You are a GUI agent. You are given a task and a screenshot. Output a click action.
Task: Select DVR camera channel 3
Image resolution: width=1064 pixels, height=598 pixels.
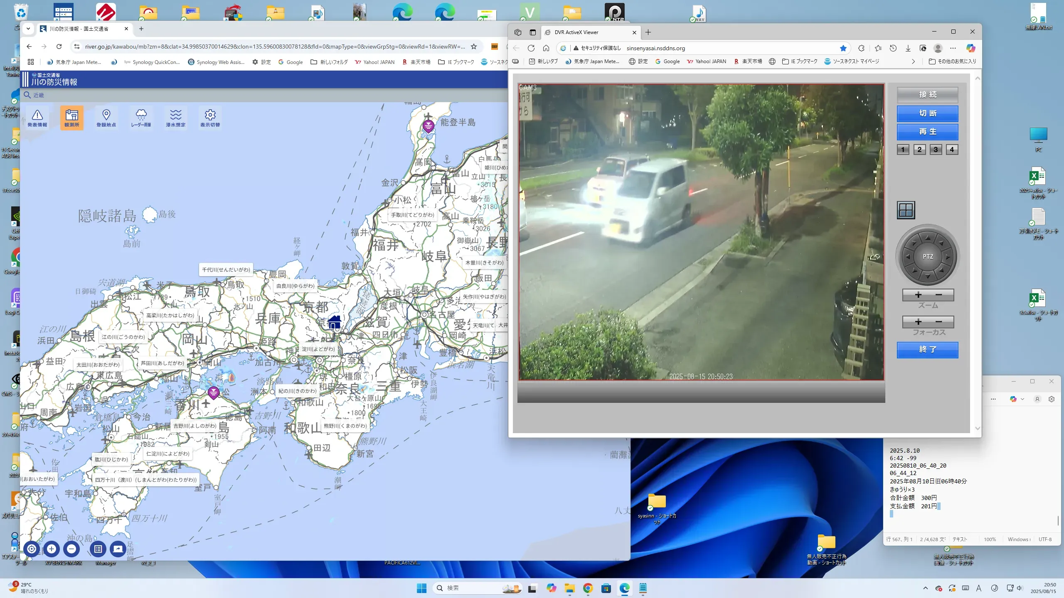coord(936,149)
